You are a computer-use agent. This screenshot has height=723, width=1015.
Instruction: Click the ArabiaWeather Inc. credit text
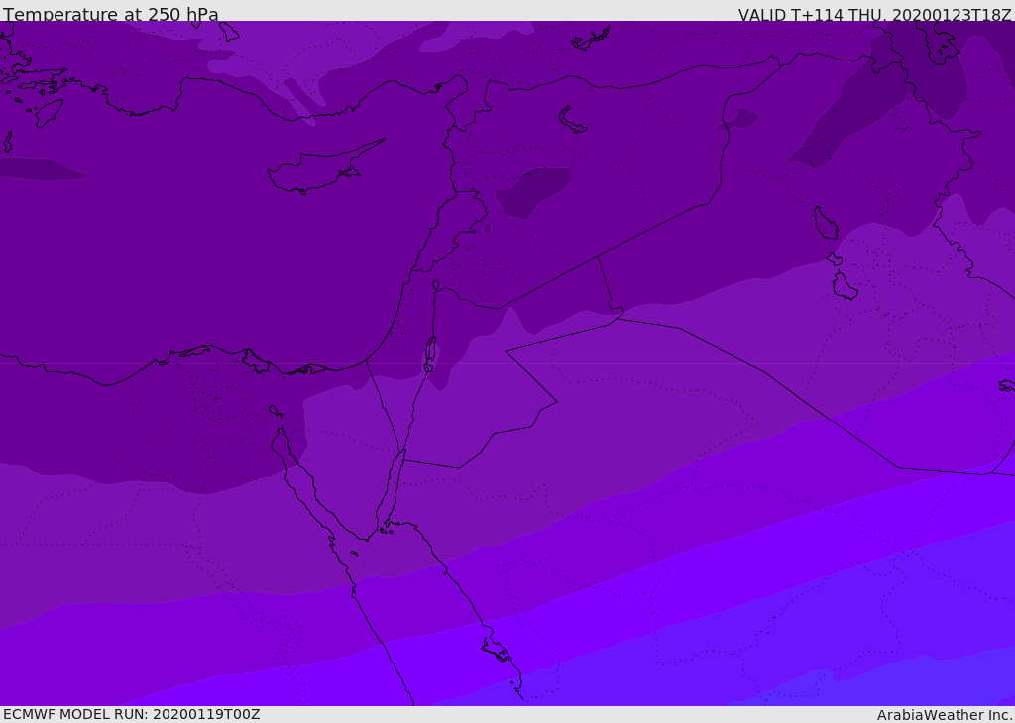(x=944, y=715)
